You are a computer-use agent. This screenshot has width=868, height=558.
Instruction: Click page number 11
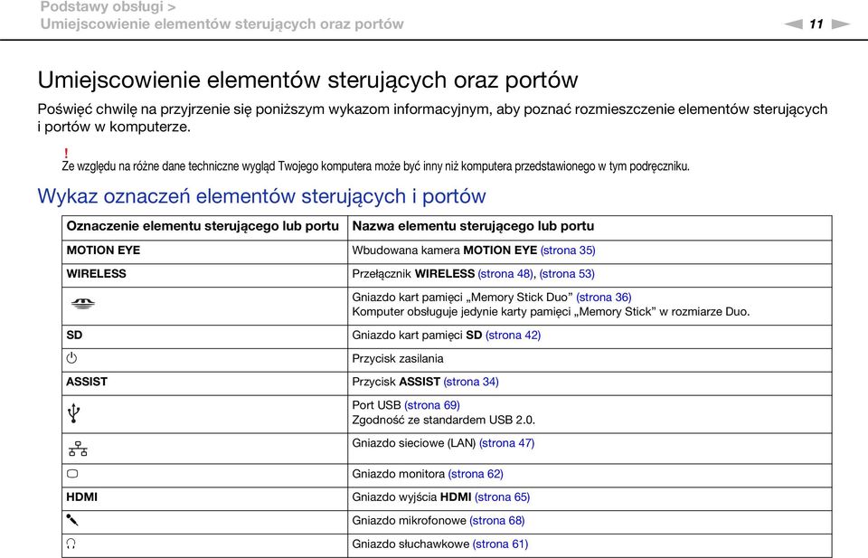[x=816, y=24]
